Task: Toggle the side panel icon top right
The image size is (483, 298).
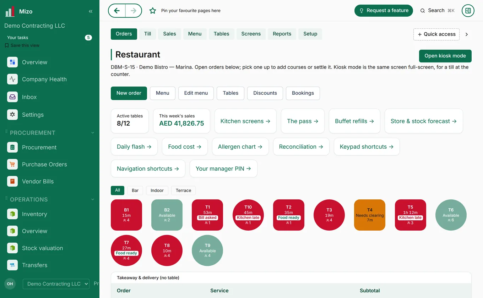Action: [x=468, y=11]
